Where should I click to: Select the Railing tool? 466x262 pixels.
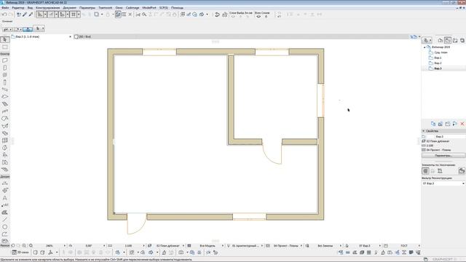5,111
